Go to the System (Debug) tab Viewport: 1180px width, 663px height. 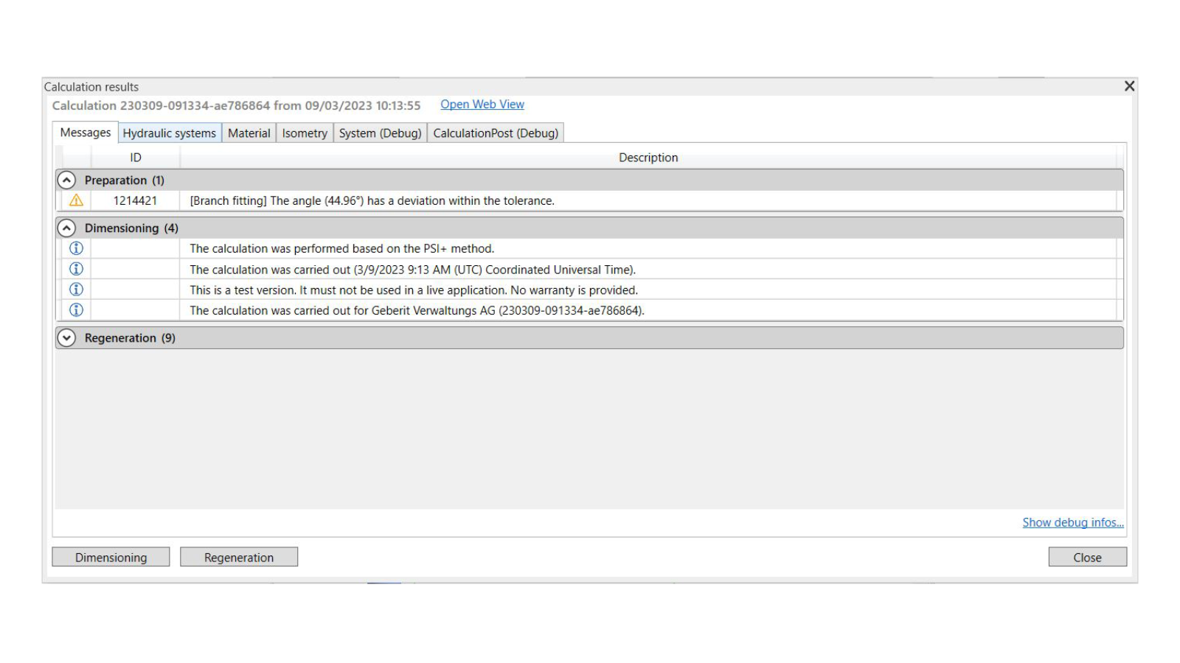point(380,133)
